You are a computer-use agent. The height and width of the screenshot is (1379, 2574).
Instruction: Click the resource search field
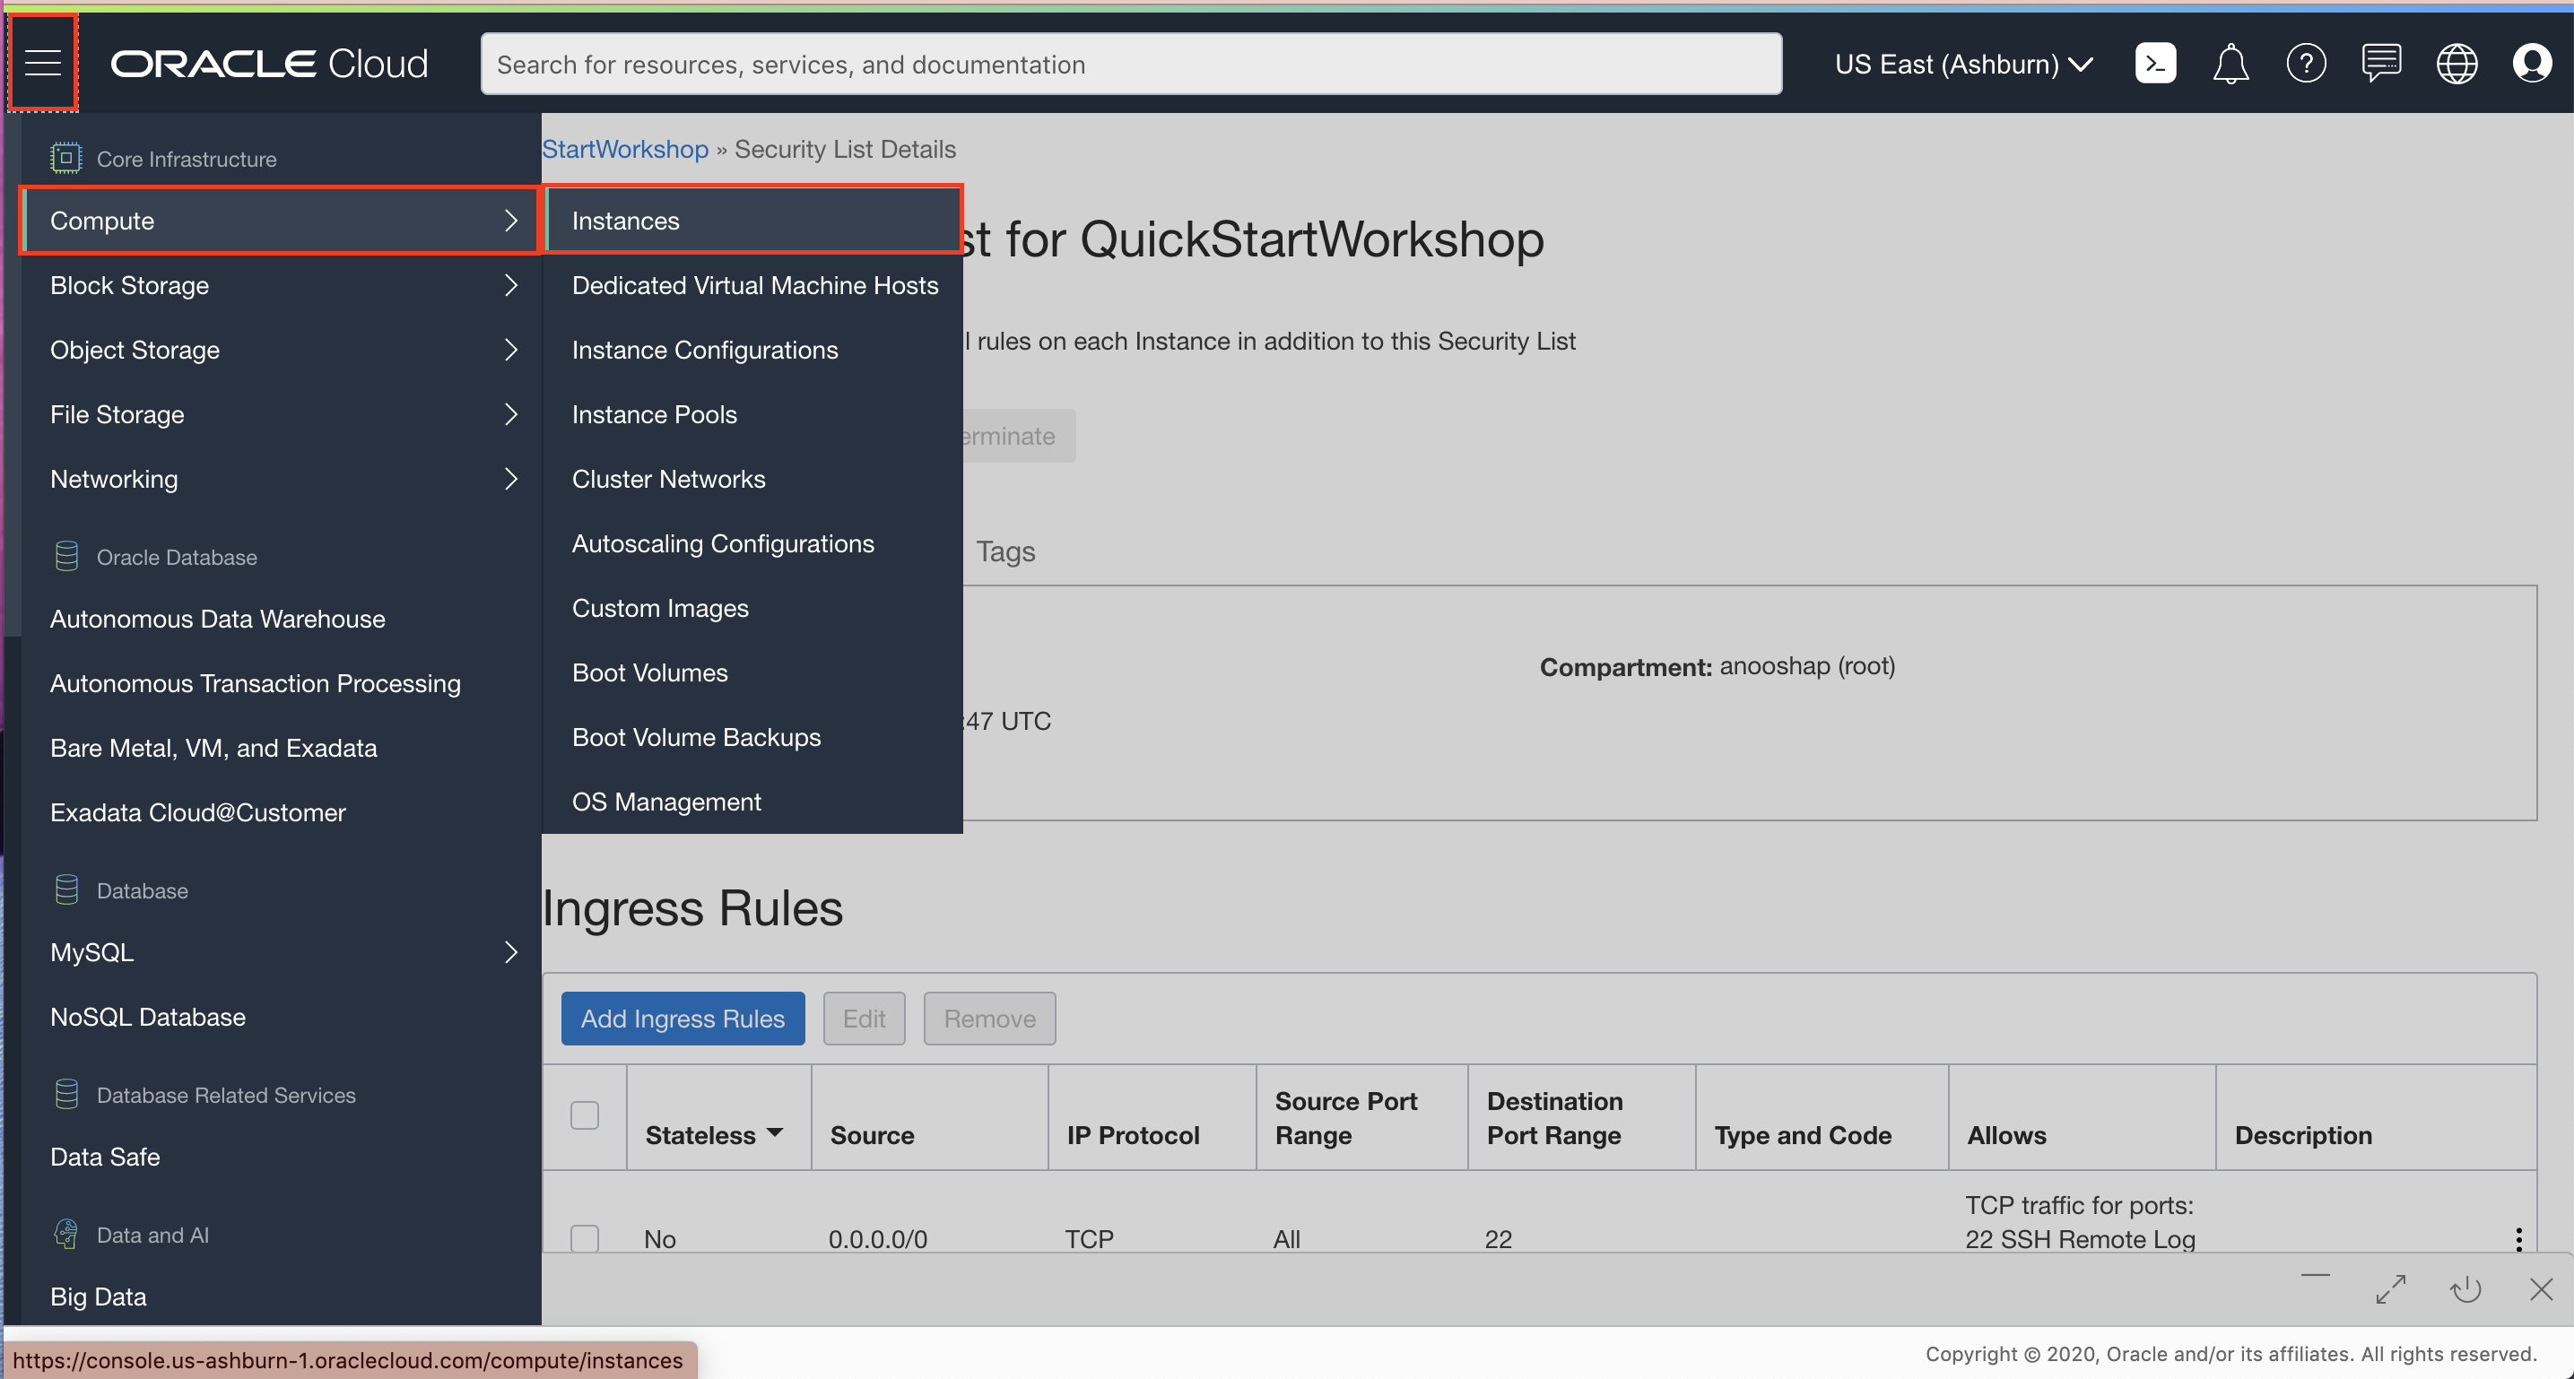(x=1130, y=64)
